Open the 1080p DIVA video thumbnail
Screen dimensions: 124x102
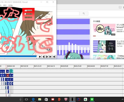(x=104, y=57)
